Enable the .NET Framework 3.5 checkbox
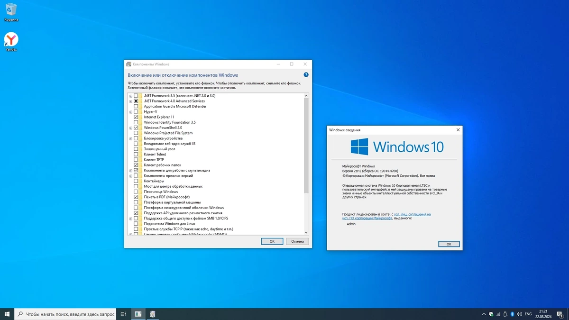The width and height of the screenshot is (569, 320). (136, 95)
